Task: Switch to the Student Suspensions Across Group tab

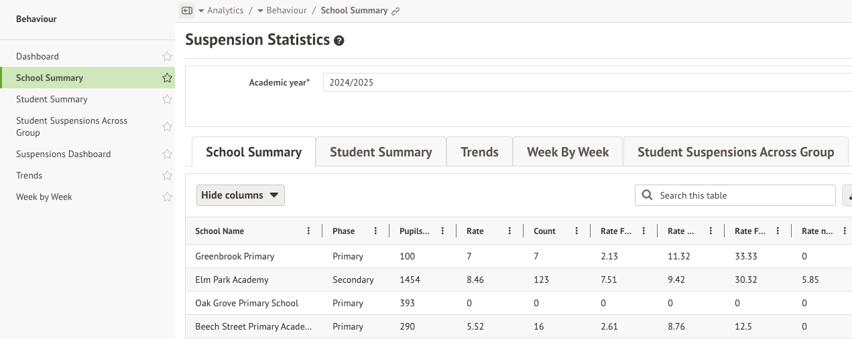Action: pos(735,152)
